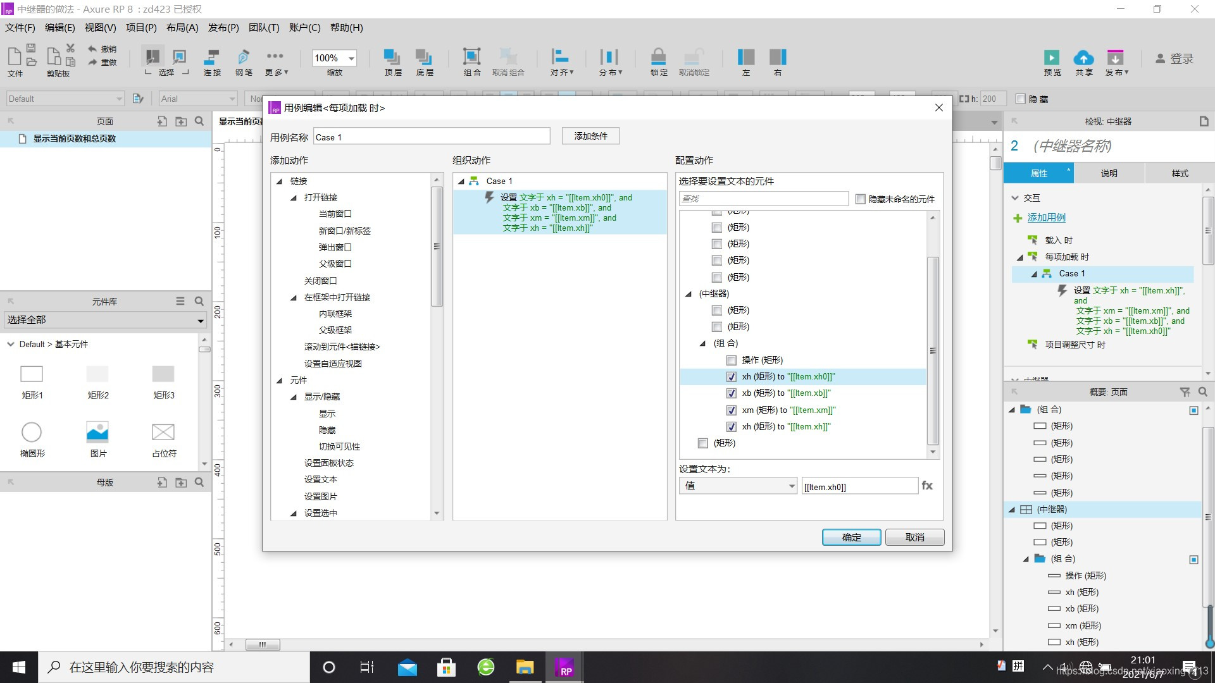Screen dimensions: 1215x683
Task: Click the 预览 (Preview) toolbar icon
Action: pyautogui.click(x=1052, y=58)
